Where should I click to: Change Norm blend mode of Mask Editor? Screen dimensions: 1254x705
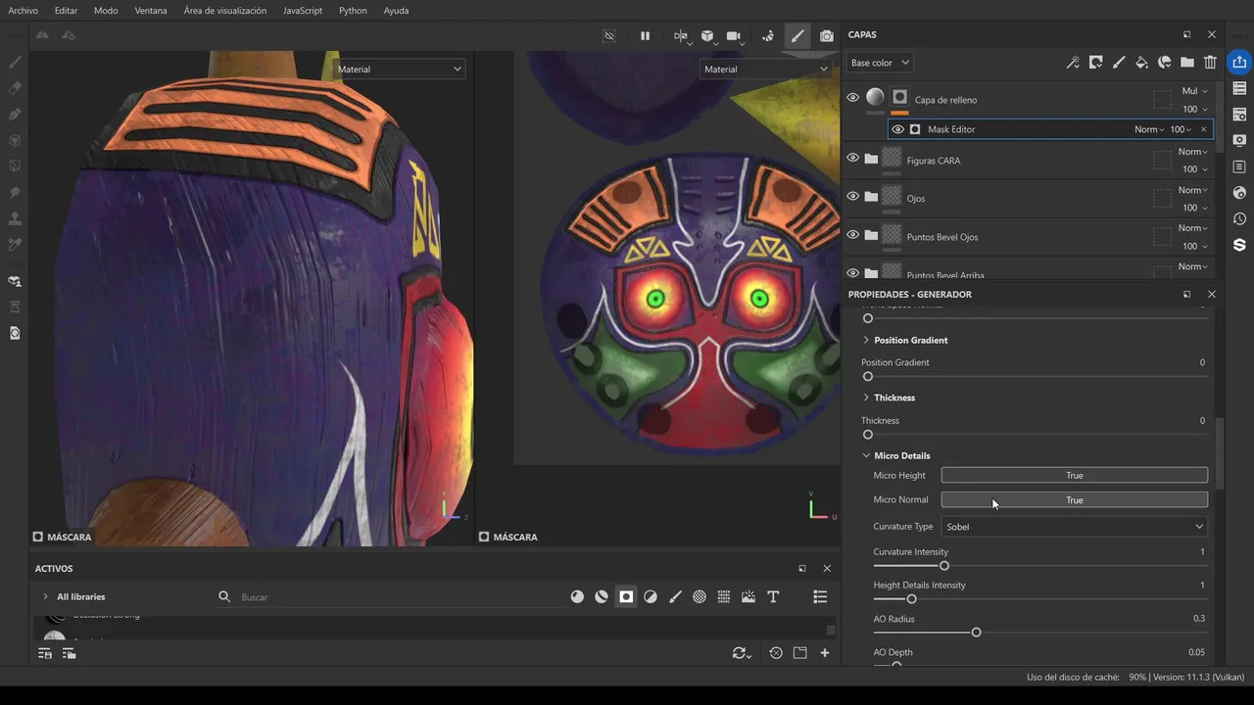[x=1149, y=129]
